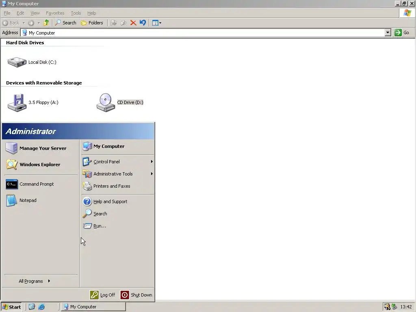Click Show Desktop quick launch icon
The image size is (416, 312).
(x=32, y=307)
